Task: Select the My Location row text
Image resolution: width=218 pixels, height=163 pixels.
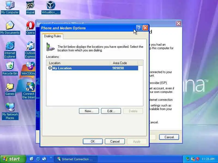Action: click(62, 68)
